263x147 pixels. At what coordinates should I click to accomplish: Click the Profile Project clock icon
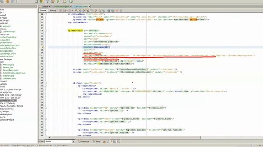(71, 1)
